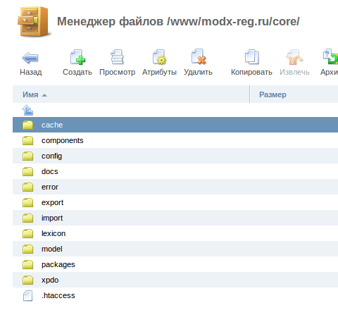Click the Копировать copy icon

tap(251, 57)
